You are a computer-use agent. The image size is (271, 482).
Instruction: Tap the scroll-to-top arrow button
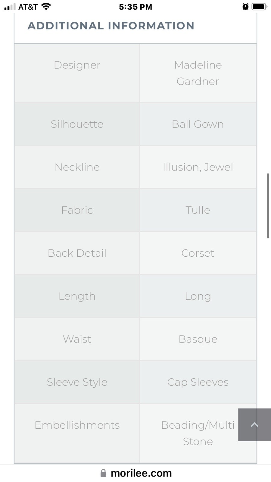(x=254, y=425)
